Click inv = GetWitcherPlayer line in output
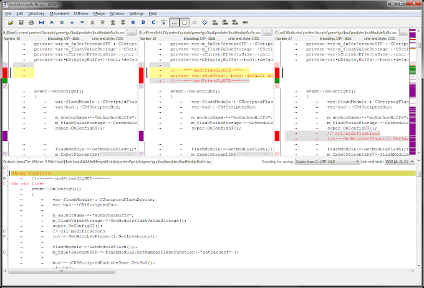The width and height of the screenshot is (424, 288). (105, 236)
